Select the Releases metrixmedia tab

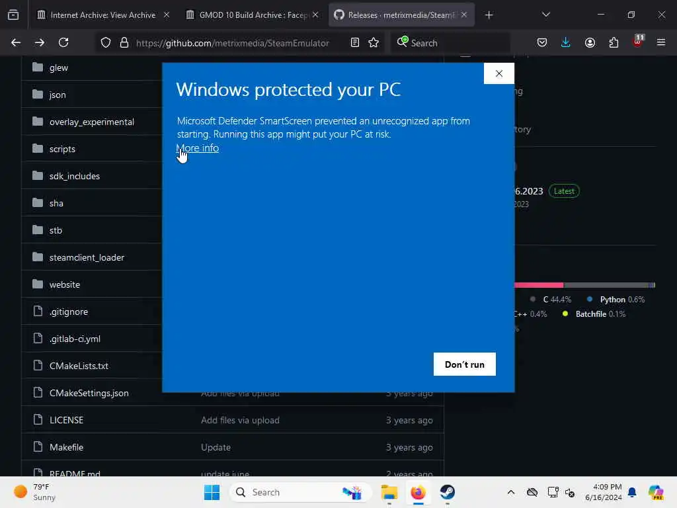(x=401, y=15)
